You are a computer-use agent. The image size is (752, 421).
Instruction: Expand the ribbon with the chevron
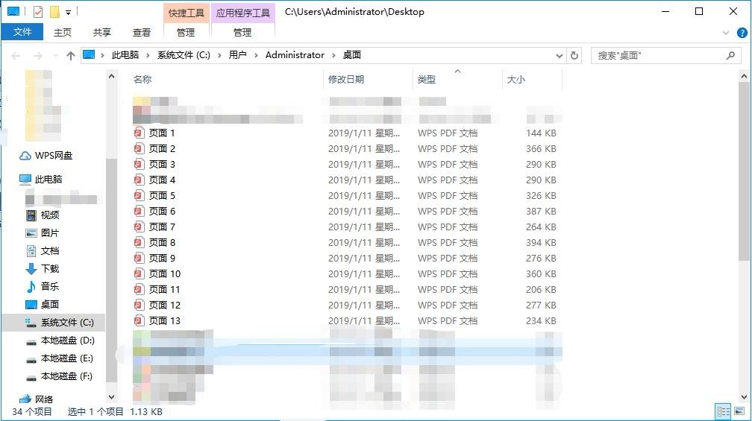pyautogui.click(x=727, y=33)
